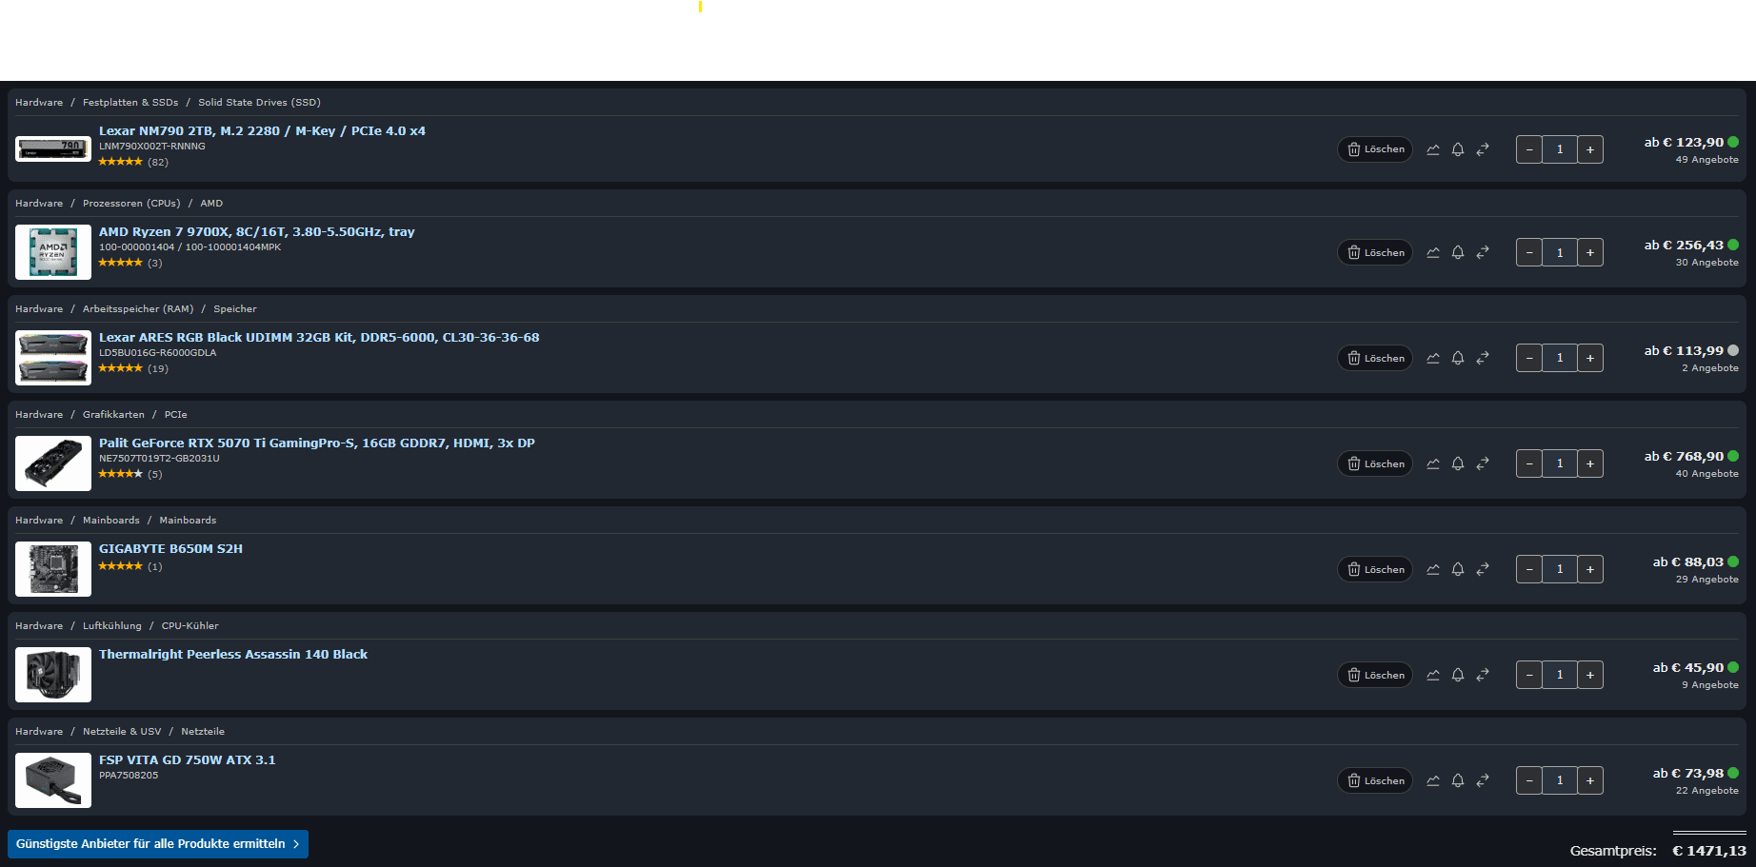This screenshot has width=1756, height=867.
Task: Open price history chart for Lexar NM790 2TB
Action: (1433, 149)
